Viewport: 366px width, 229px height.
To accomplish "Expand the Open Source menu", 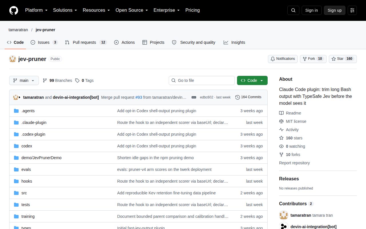I will pyautogui.click(x=132, y=10).
